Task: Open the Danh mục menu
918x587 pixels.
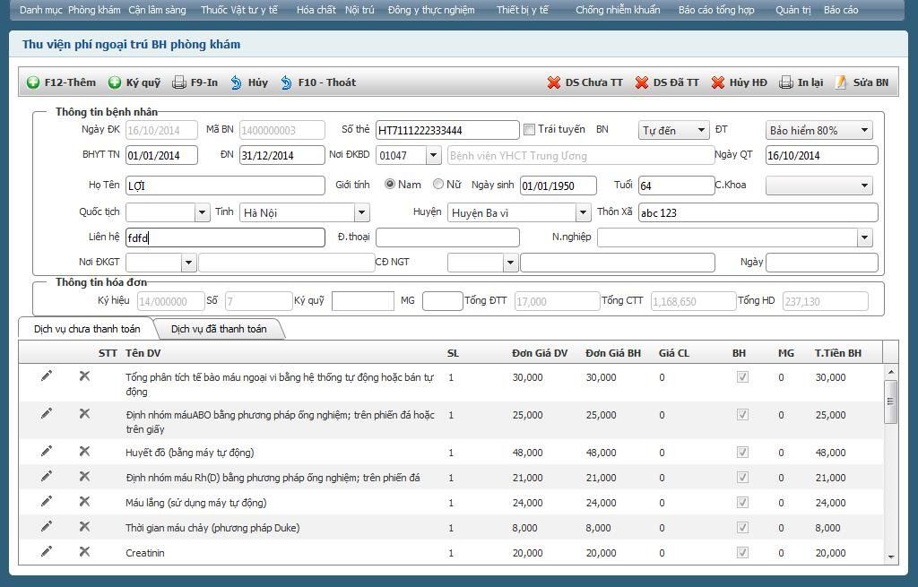Action: [41, 10]
